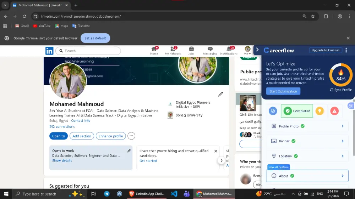This screenshot has width=355, height=199.
Task: Open the Jobs briefcase icon
Action: pos(191,51)
